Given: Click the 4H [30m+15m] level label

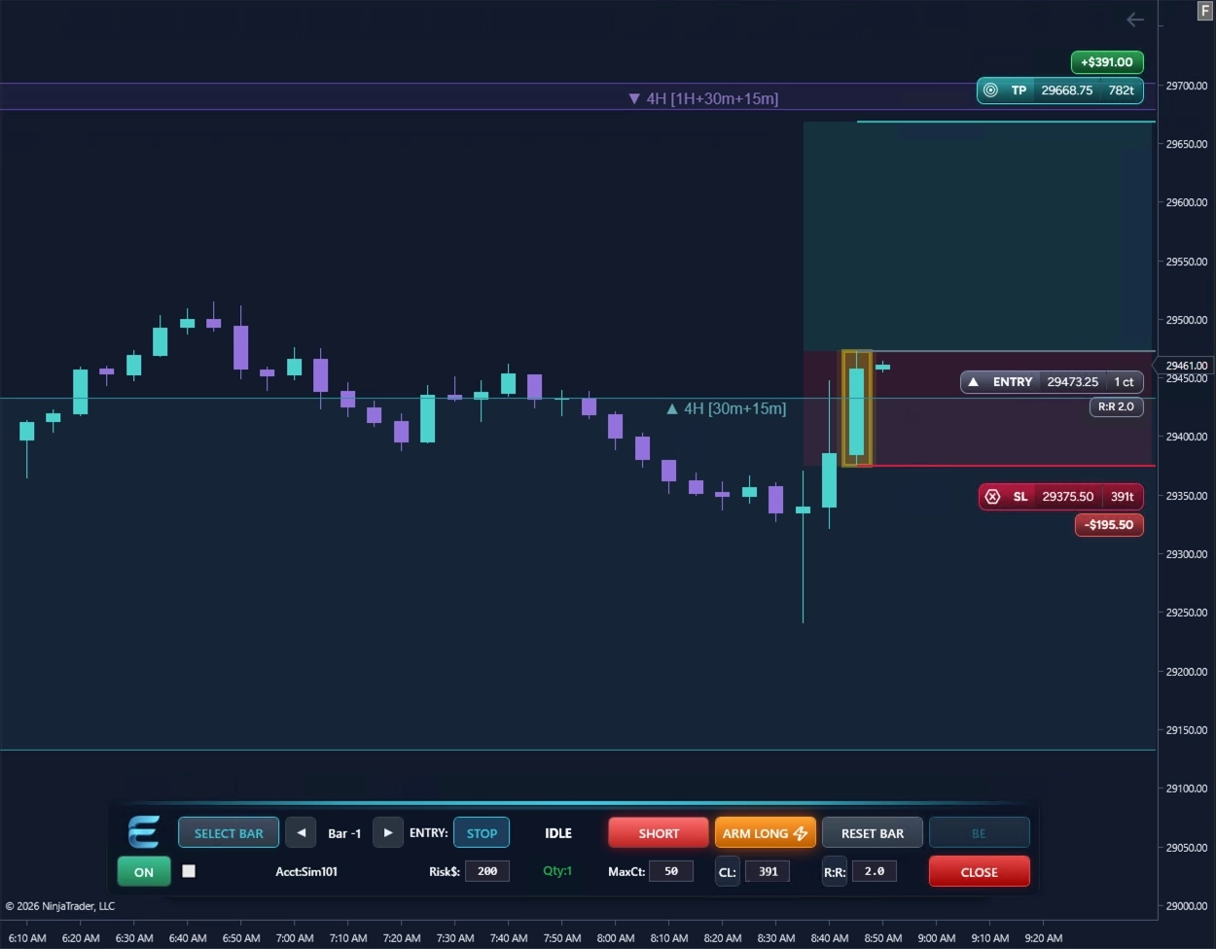Looking at the screenshot, I should (x=726, y=409).
